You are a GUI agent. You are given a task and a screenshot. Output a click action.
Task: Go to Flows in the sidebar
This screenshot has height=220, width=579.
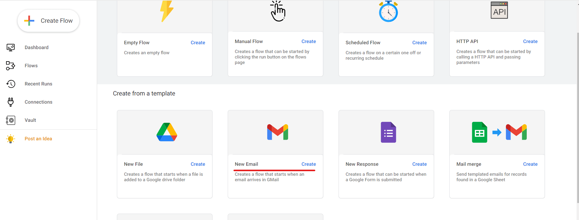pyautogui.click(x=31, y=66)
